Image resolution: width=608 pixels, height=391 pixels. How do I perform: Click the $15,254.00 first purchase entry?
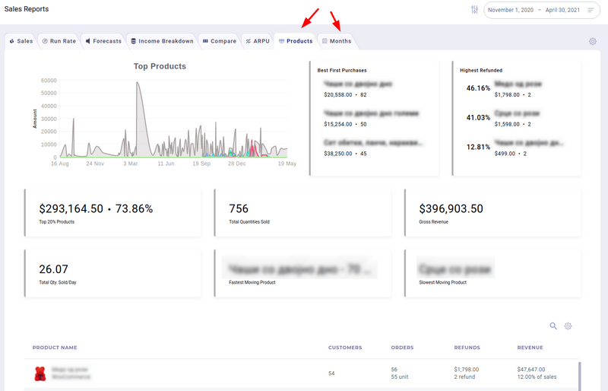pos(345,124)
